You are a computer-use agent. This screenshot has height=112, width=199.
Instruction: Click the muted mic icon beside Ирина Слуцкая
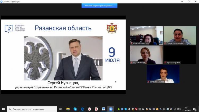(x=165, y=63)
